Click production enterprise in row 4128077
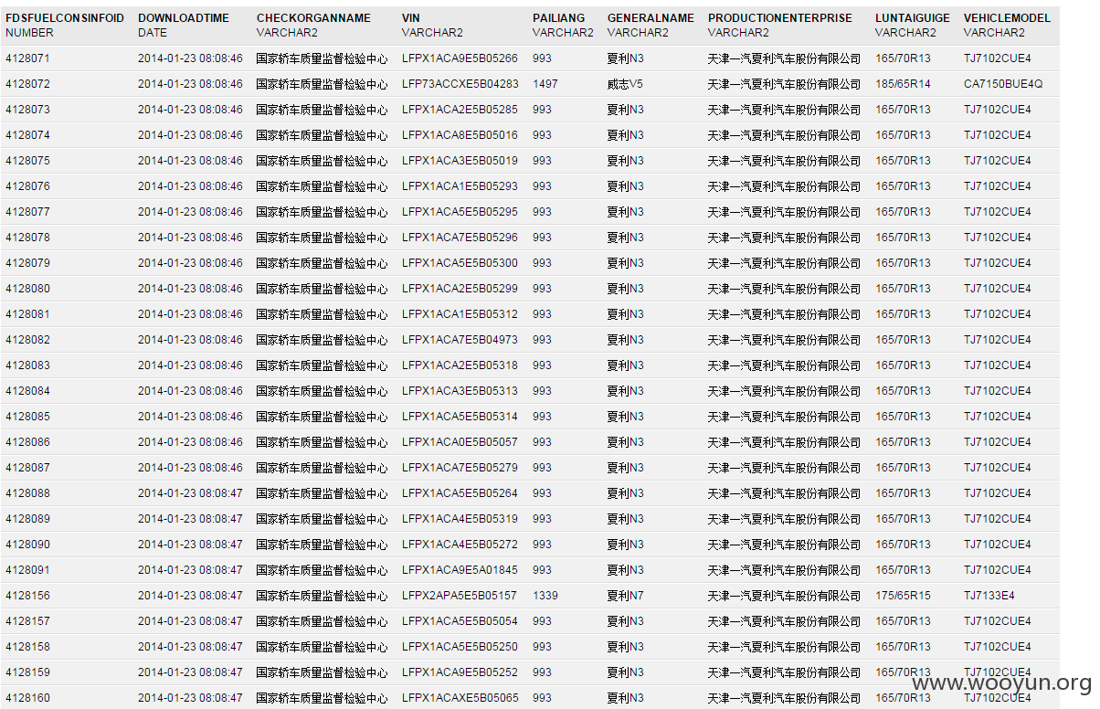Screen dimensions: 1100x709 [x=785, y=212]
